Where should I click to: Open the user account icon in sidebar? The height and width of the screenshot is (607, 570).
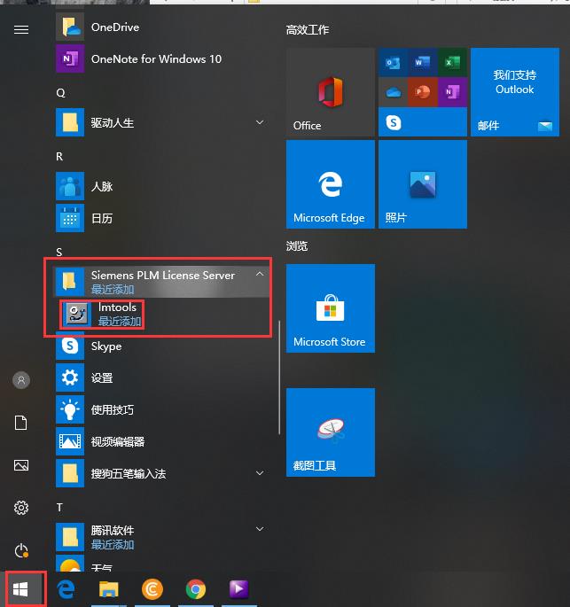click(x=21, y=380)
